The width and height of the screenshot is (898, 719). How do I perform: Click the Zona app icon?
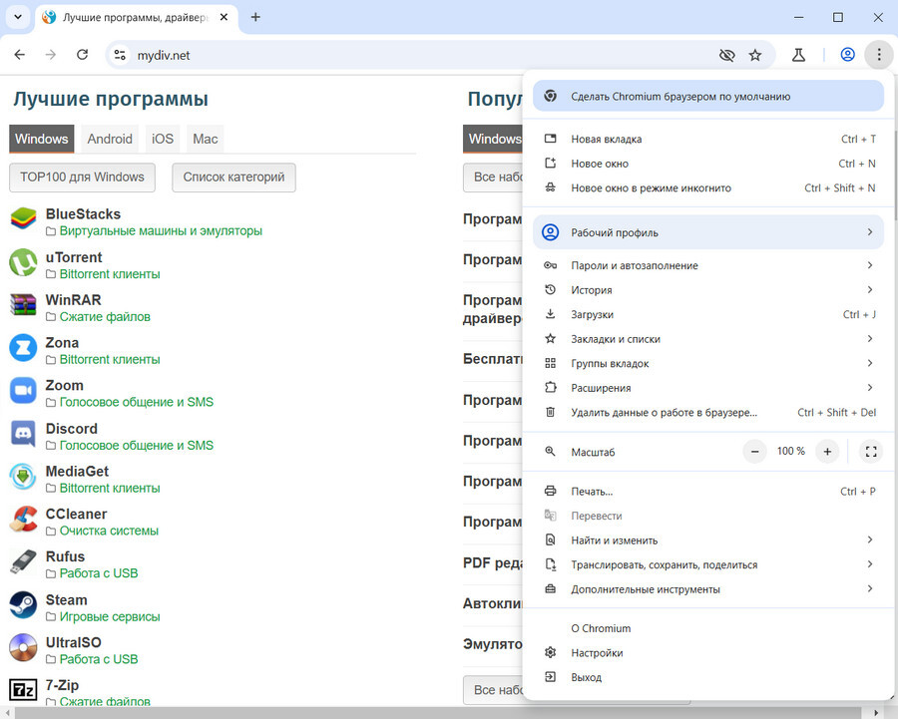(24, 348)
